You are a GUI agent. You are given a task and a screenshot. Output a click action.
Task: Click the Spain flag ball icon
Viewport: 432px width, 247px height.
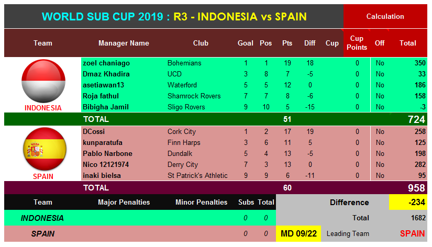(45, 149)
